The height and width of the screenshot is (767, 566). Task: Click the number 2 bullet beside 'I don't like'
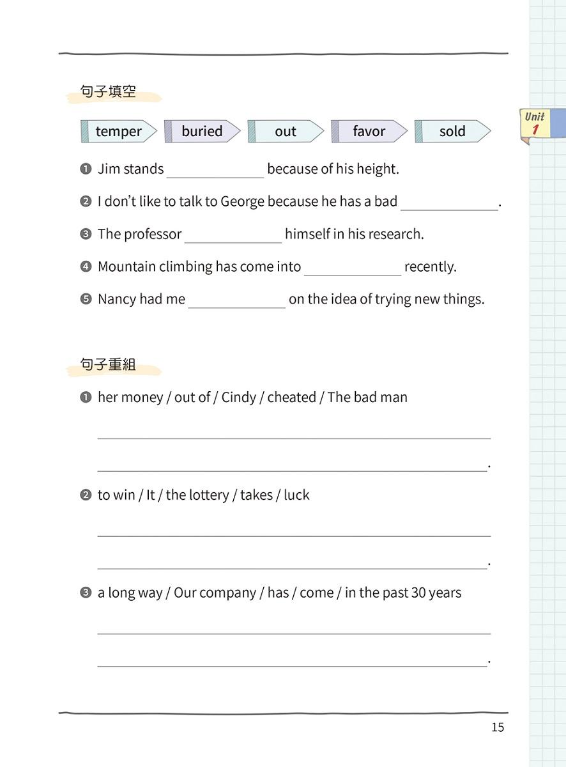[86, 202]
